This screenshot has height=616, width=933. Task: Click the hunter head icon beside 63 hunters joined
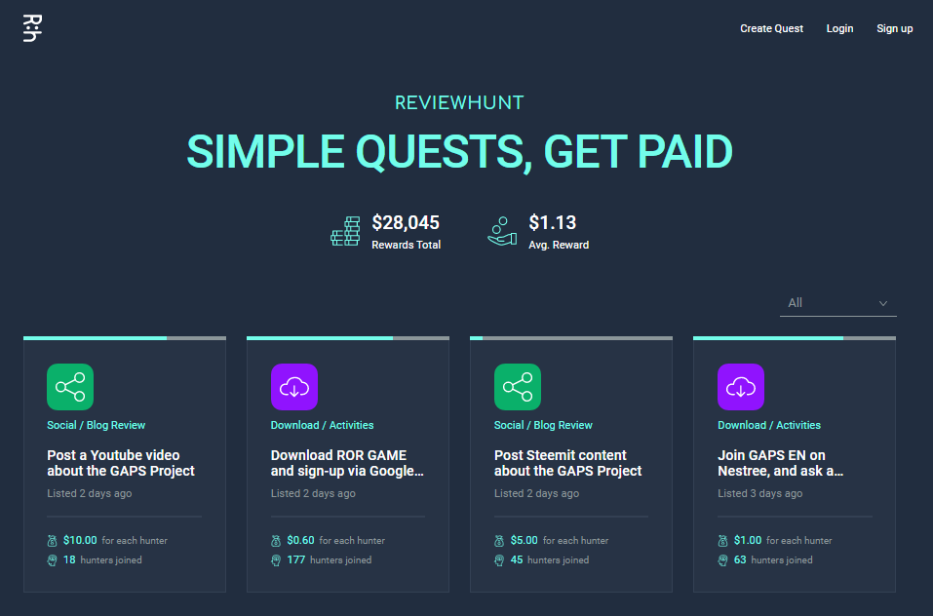click(x=722, y=560)
